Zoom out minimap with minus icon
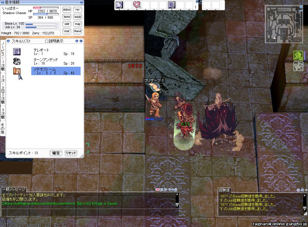Screen dimensions: 308x227 301,10
